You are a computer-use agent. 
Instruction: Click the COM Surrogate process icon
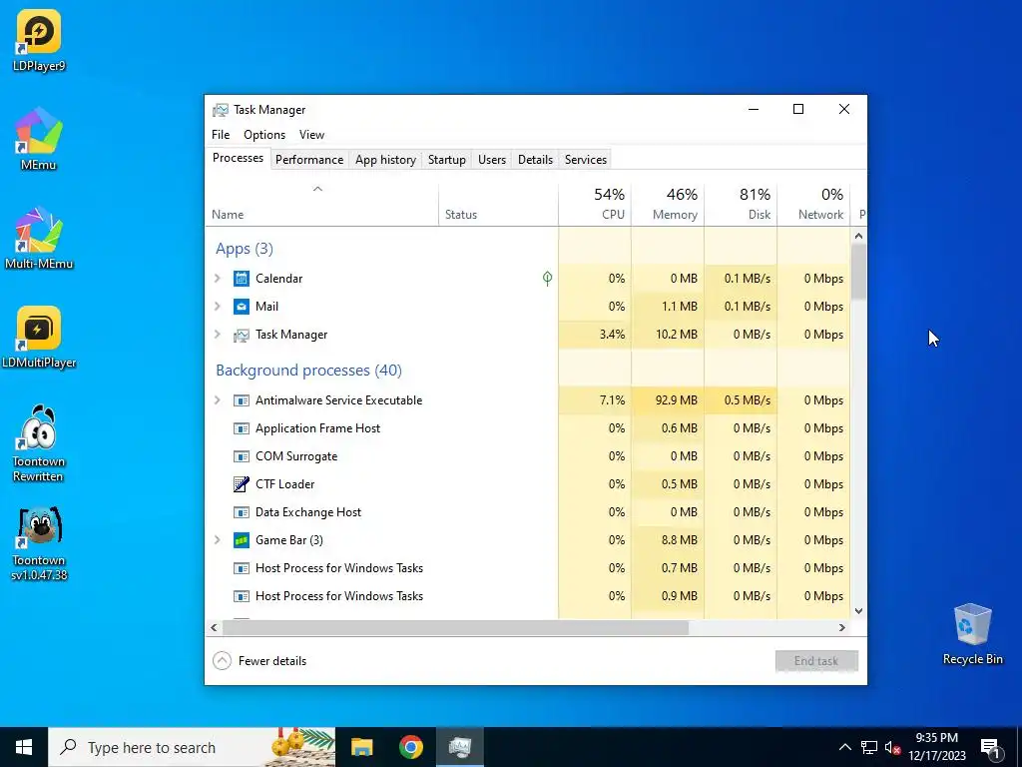pos(242,456)
